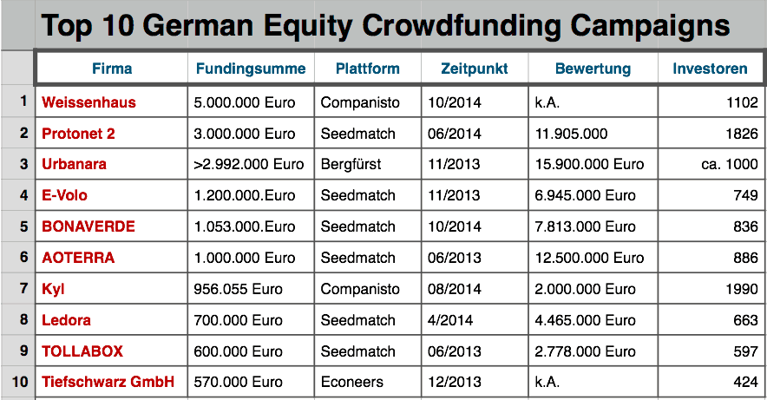Select the table title cell
Viewport: 767px width, 400px height.
(x=386, y=26)
